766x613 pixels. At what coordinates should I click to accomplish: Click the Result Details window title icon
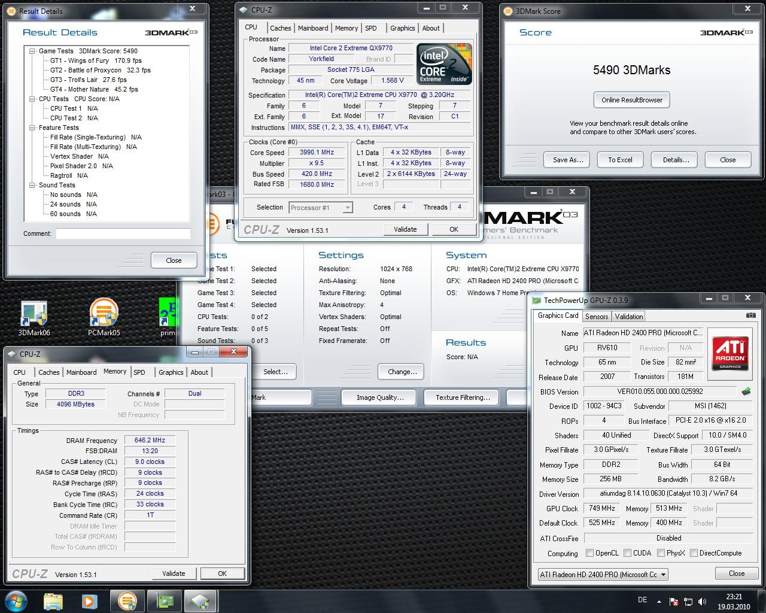click(13, 11)
